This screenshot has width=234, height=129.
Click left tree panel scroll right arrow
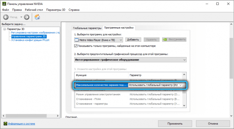point(58,116)
